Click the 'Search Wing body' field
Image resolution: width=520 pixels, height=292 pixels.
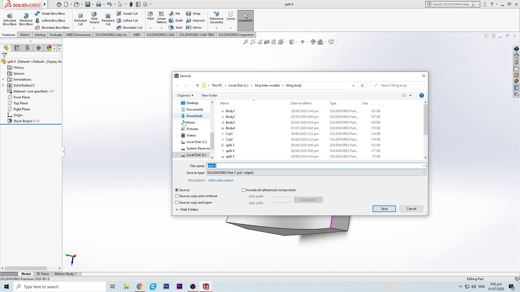coord(397,85)
